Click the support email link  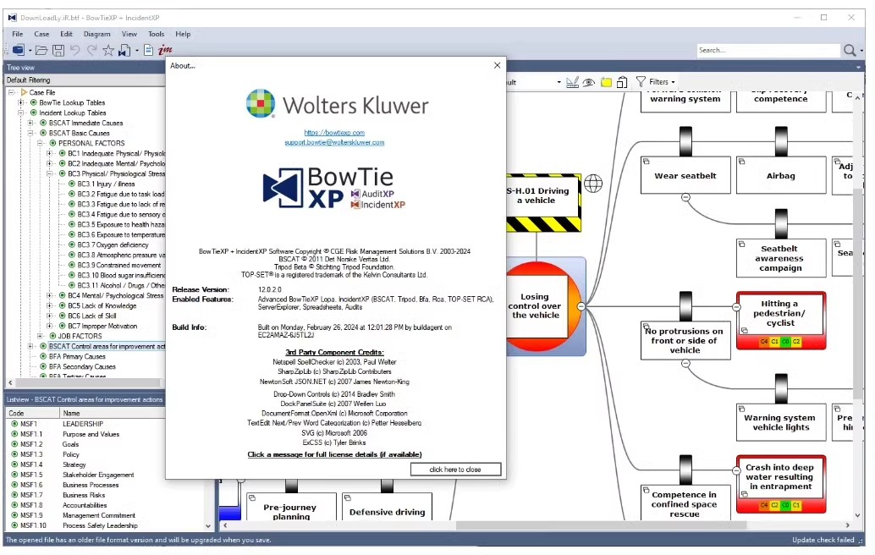coord(334,142)
